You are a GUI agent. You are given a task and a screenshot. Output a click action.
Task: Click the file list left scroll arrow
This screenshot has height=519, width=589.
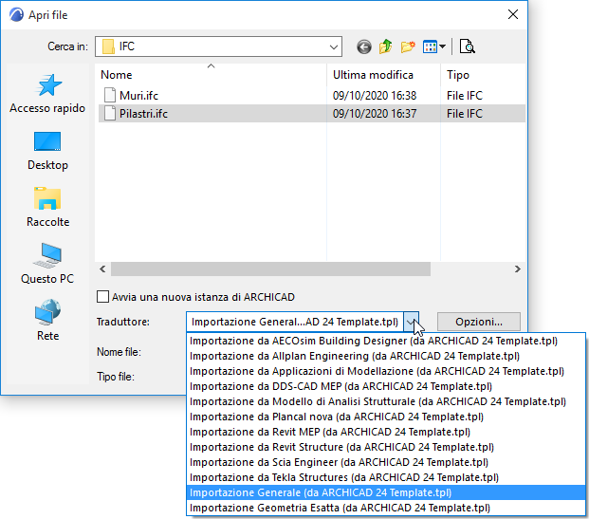(102, 269)
